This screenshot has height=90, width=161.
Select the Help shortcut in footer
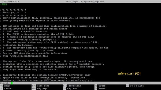[x=5, y=86]
